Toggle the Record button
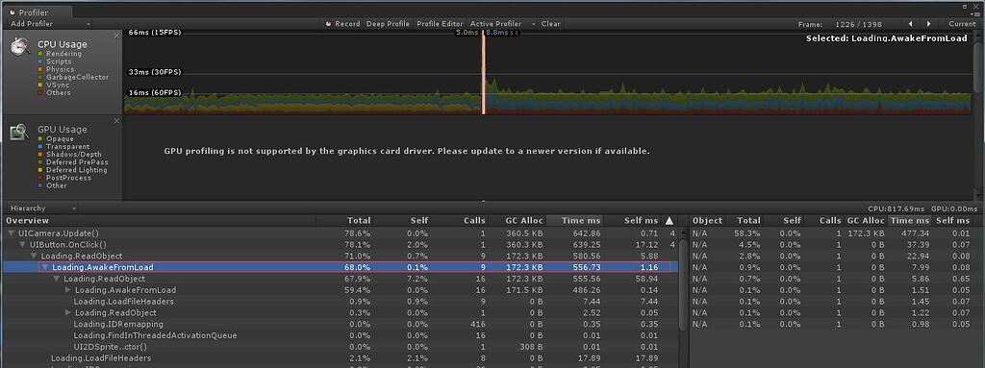Screen dimensions: 985x368 click(x=342, y=24)
